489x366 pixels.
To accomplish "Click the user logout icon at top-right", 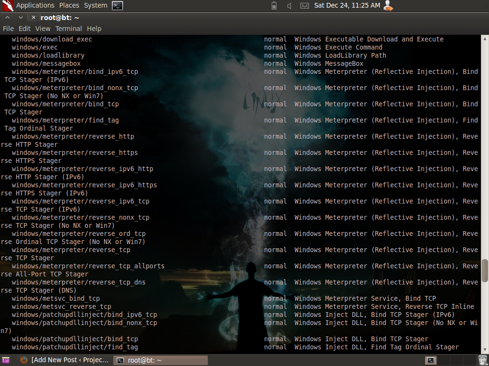I will [x=388, y=6].
